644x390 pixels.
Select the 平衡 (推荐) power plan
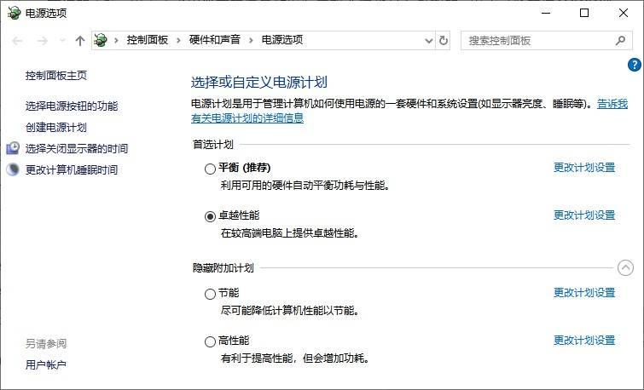tap(210, 169)
